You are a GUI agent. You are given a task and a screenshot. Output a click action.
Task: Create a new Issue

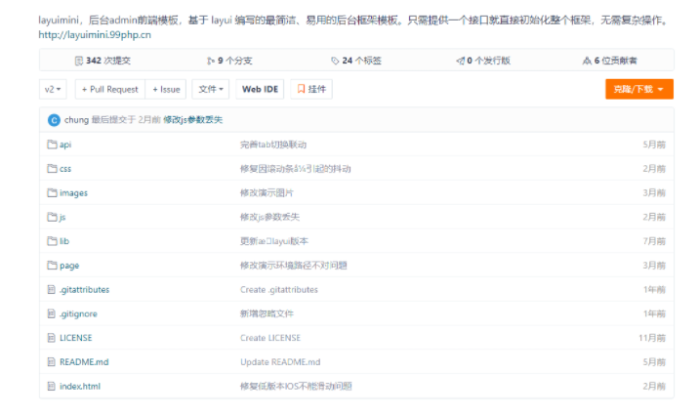[166, 89]
